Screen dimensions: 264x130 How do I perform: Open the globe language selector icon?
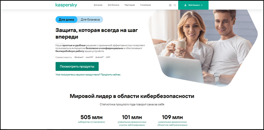tap(170, 5)
